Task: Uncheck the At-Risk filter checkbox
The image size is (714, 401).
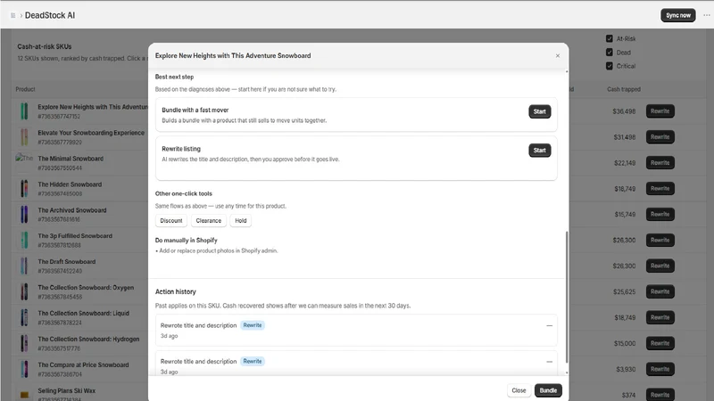Action: [610, 38]
